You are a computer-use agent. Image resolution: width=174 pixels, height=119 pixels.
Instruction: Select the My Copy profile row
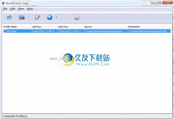(x=86, y=31)
